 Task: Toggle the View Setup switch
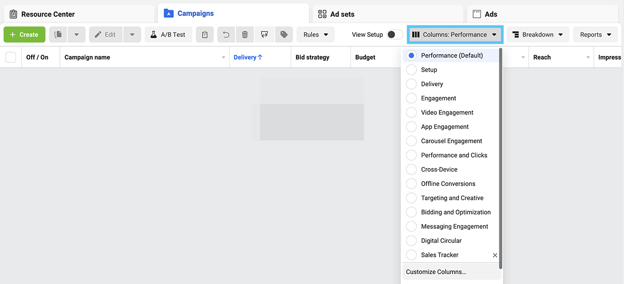[395, 35]
